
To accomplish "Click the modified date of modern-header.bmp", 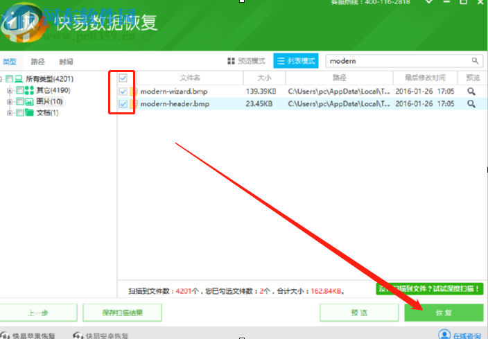I will pyautogui.click(x=425, y=104).
